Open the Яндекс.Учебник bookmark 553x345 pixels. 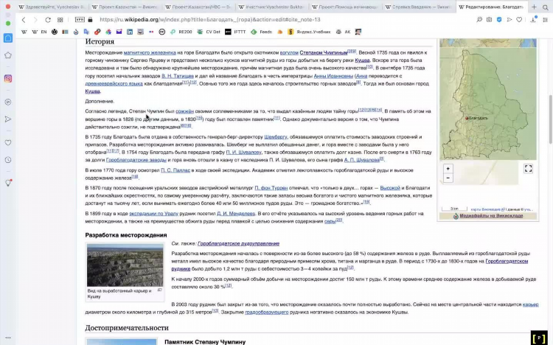pyautogui.click(x=309, y=32)
